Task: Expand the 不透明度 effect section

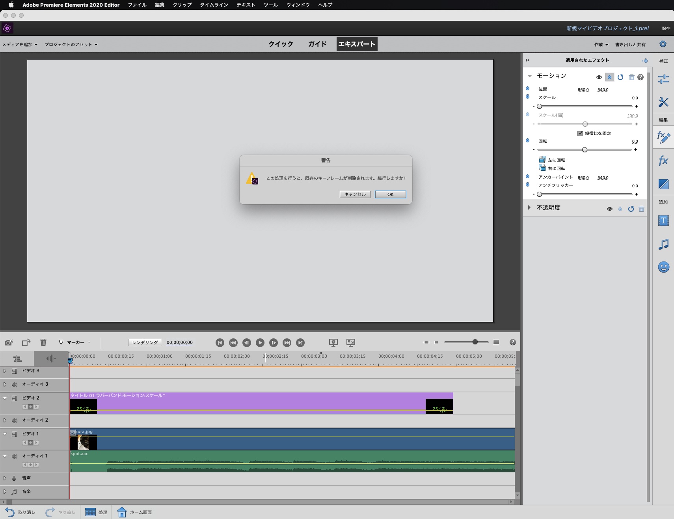Action: 529,207
